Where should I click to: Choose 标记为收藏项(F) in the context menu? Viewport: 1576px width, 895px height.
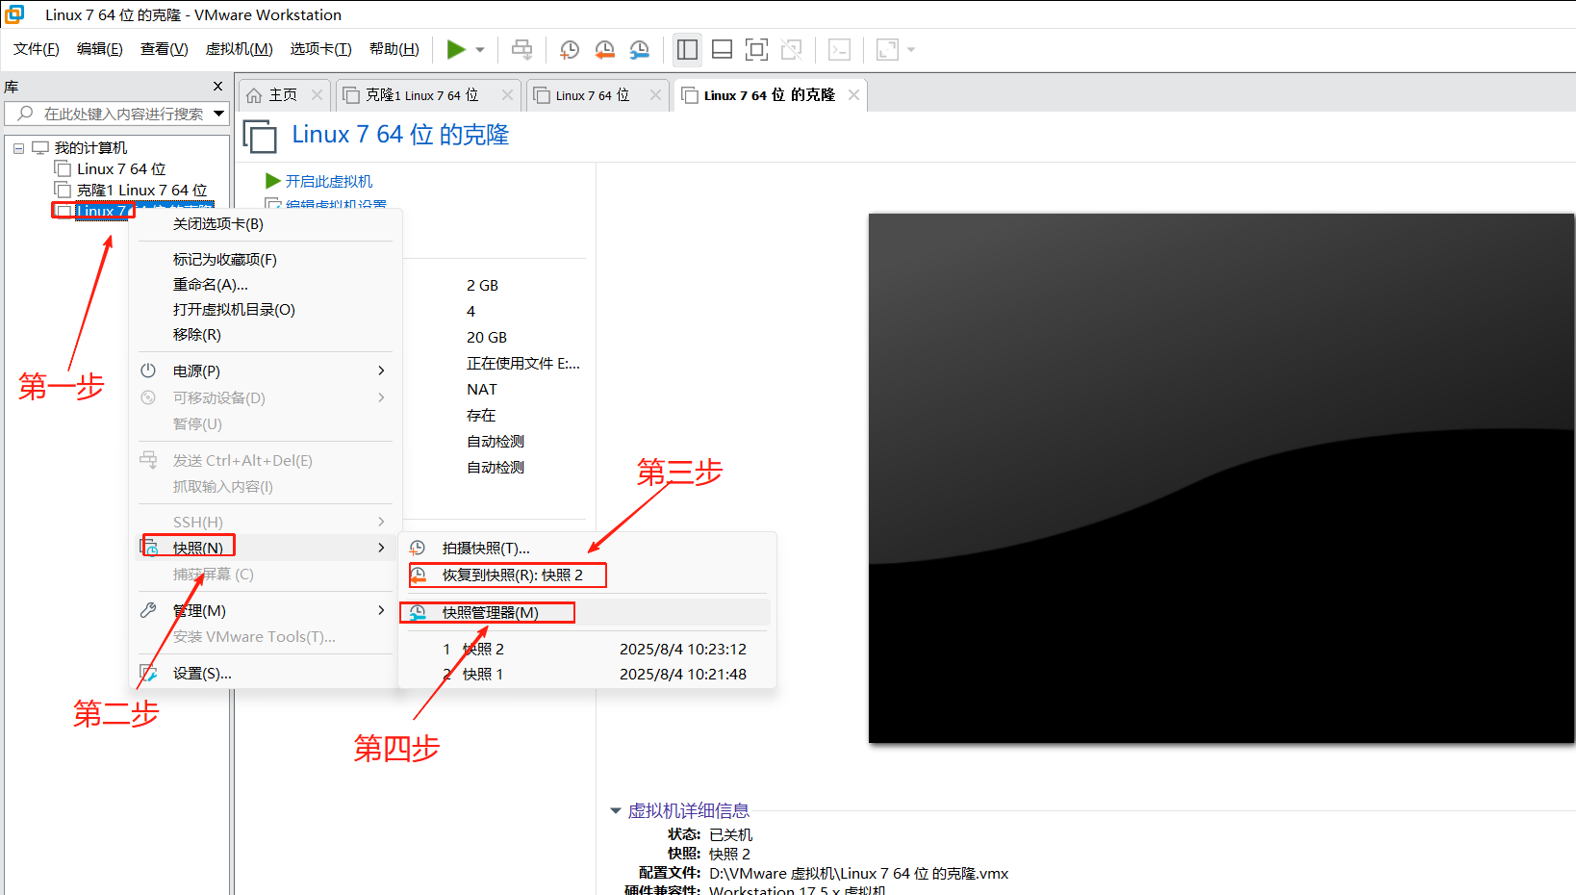(266, 260)
